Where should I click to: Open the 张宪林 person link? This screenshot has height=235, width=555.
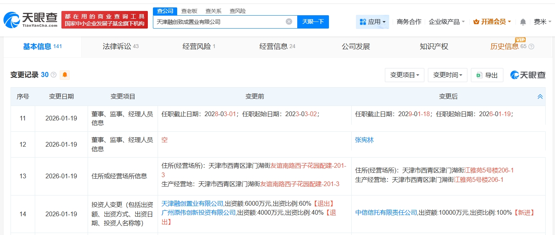(x=364, y=140)
